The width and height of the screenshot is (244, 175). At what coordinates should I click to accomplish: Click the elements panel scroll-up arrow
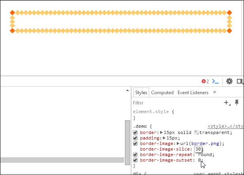pyautogui.click(x=127, y=90)
